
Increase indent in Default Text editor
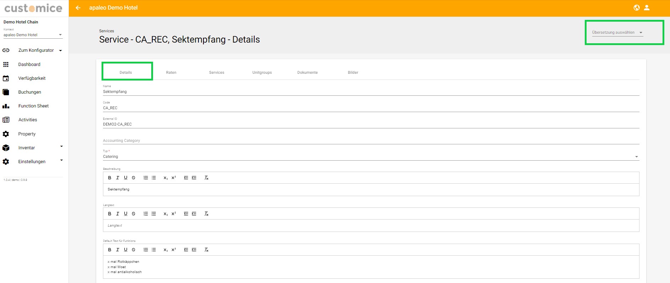pyautogui.click(x=194, y=250)
